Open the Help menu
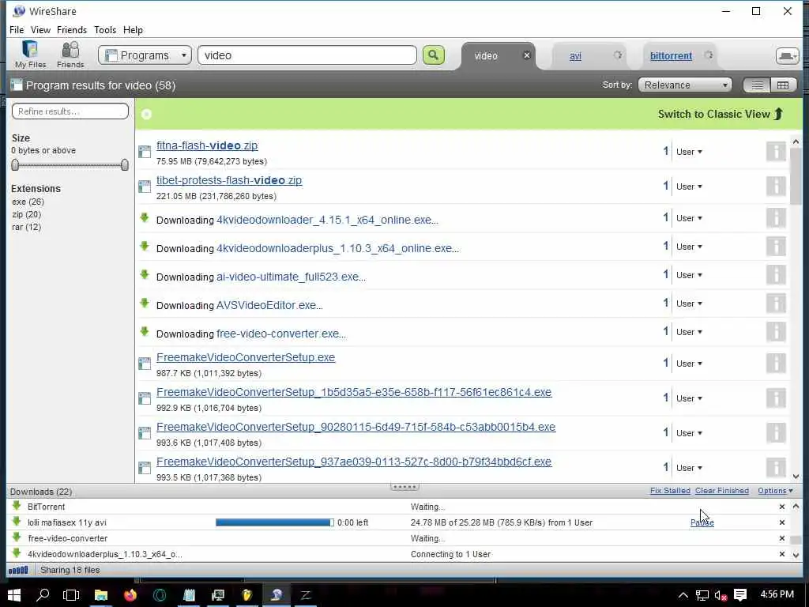The height and width of the screenshot is (607, 809). coord(133,30)
